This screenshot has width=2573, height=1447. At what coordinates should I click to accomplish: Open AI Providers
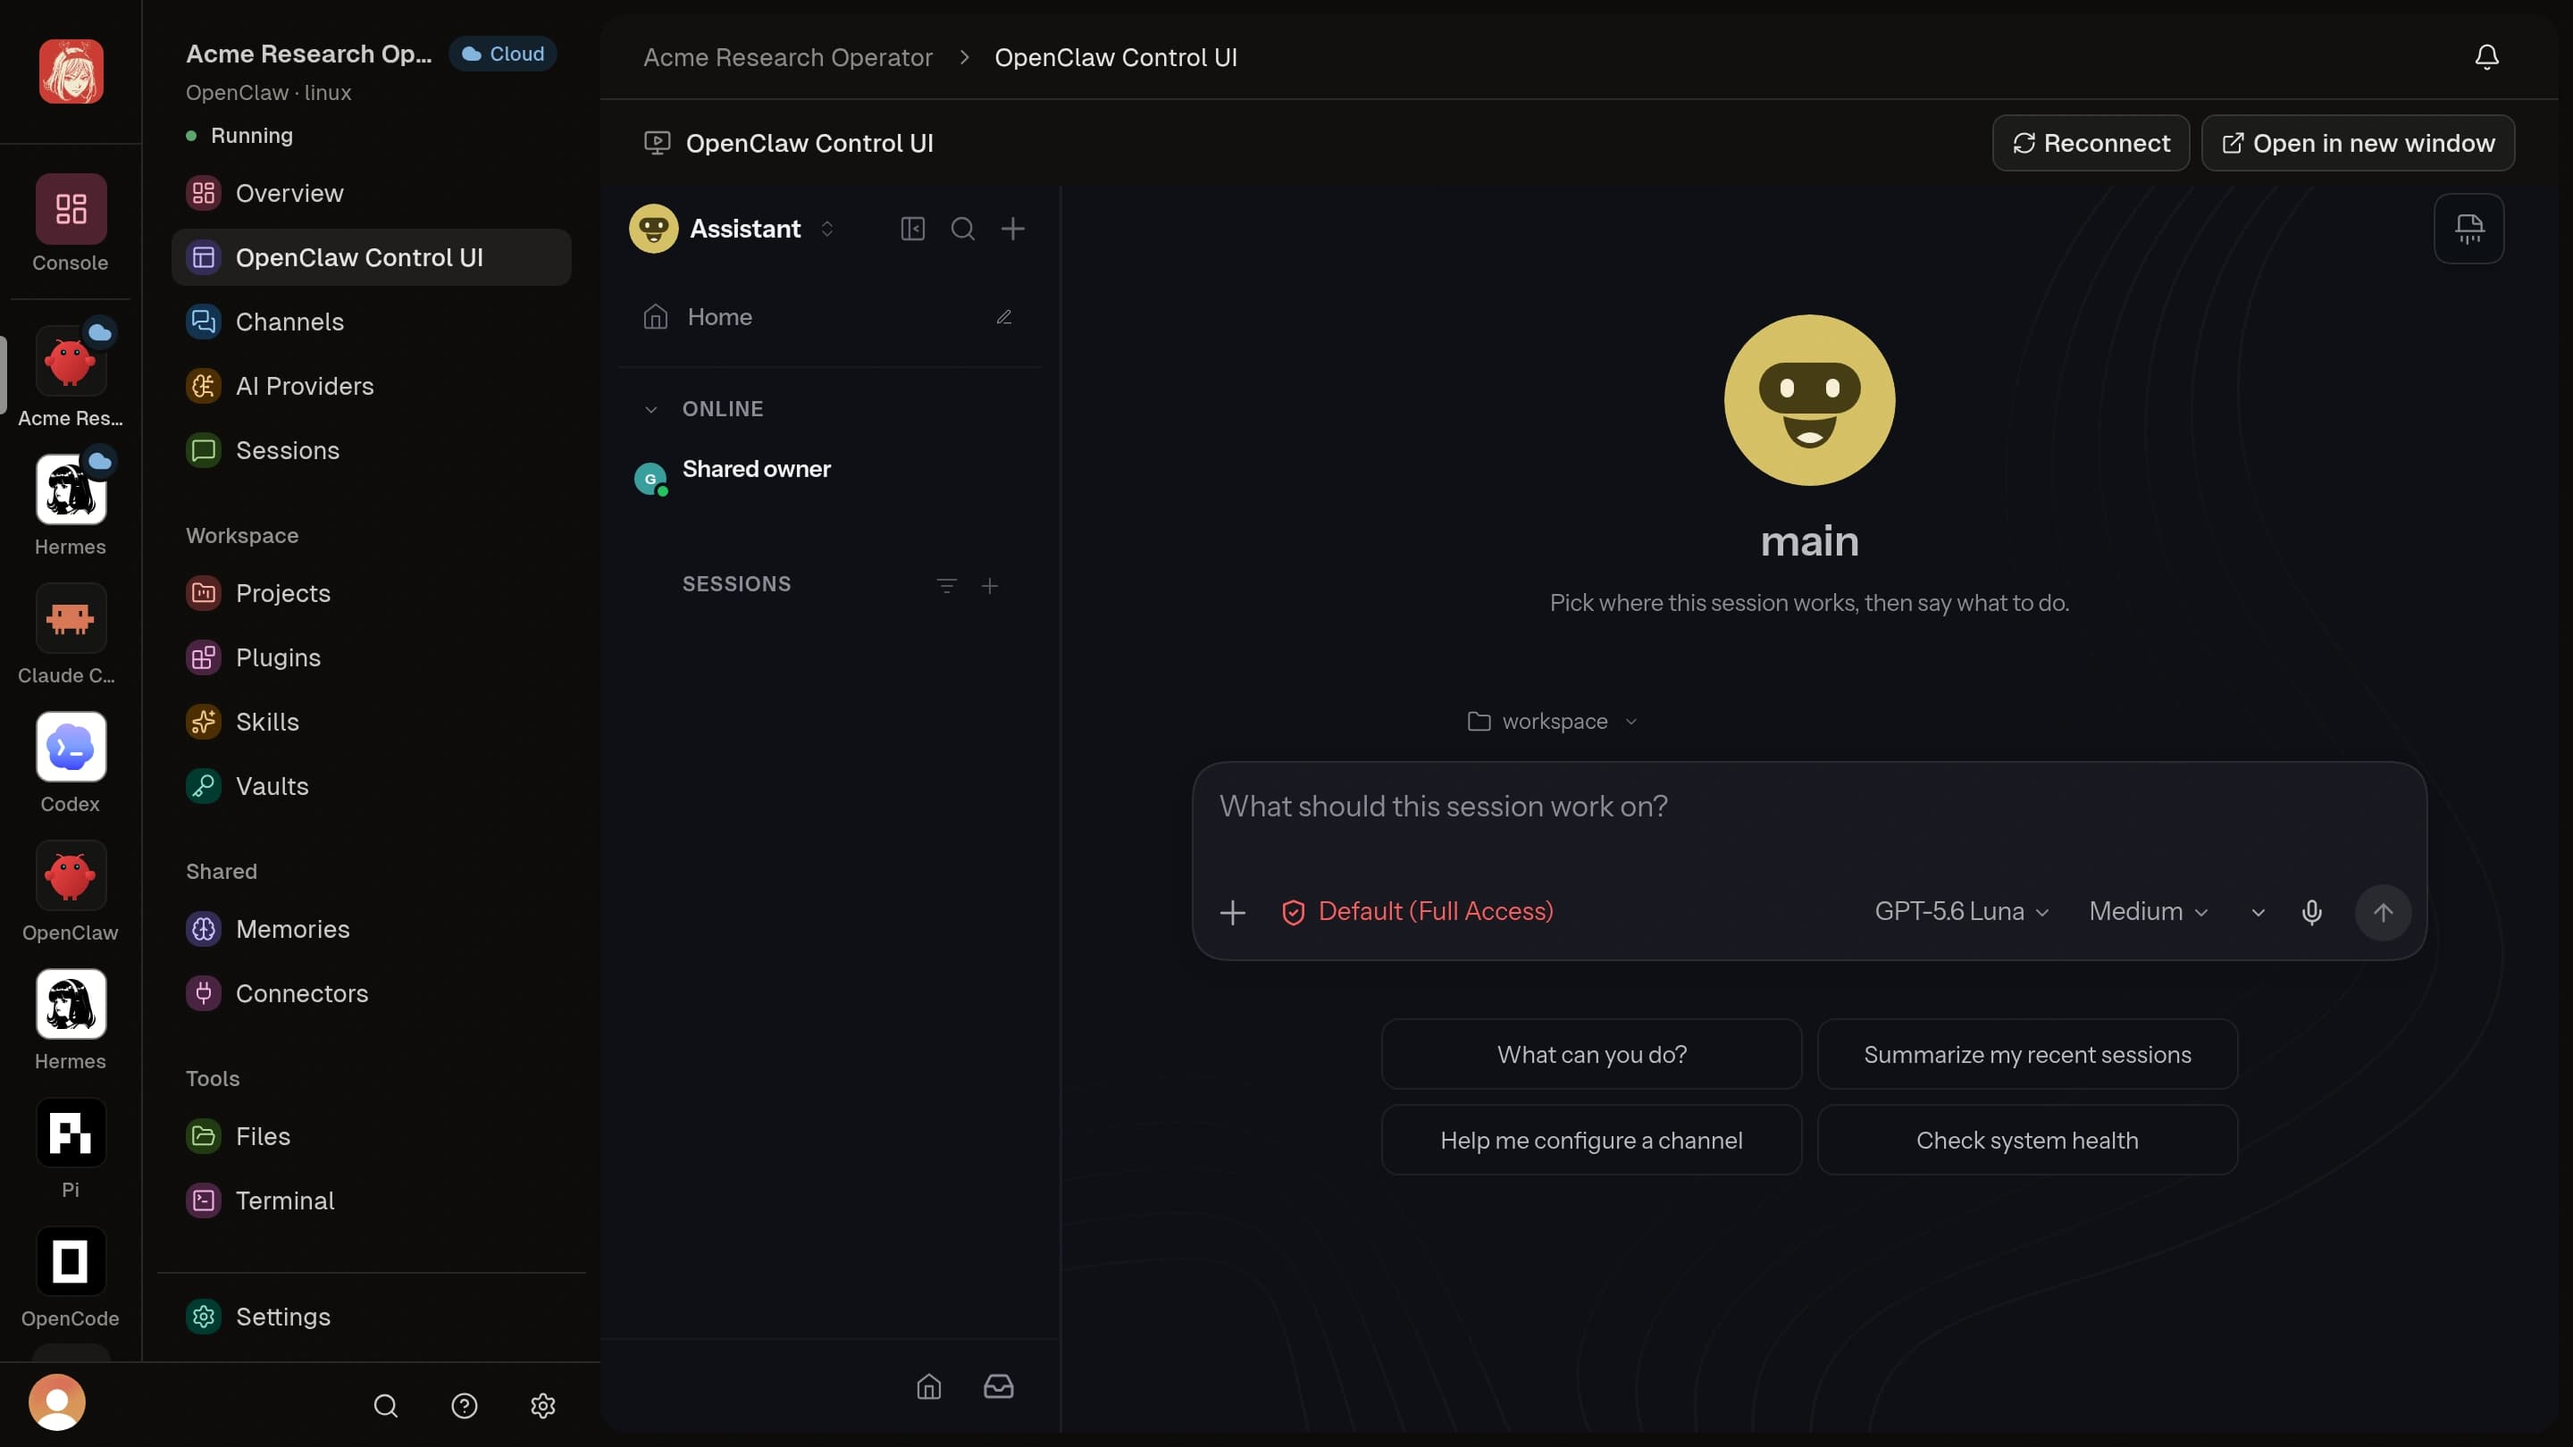(372, 386)
